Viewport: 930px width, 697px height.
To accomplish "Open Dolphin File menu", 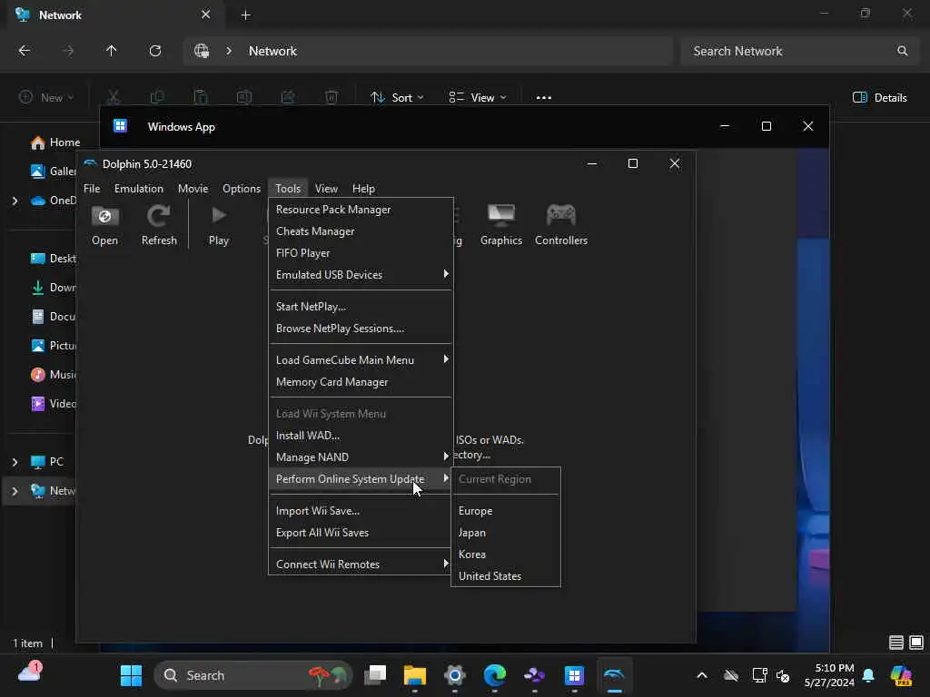I will pos(92,189).
